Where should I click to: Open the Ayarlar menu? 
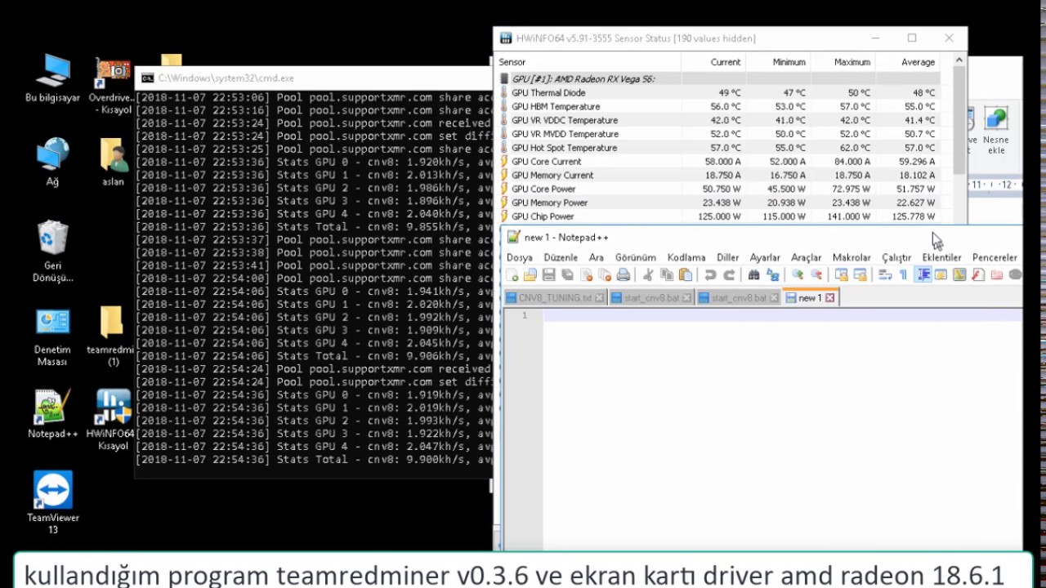click(765, 257)
